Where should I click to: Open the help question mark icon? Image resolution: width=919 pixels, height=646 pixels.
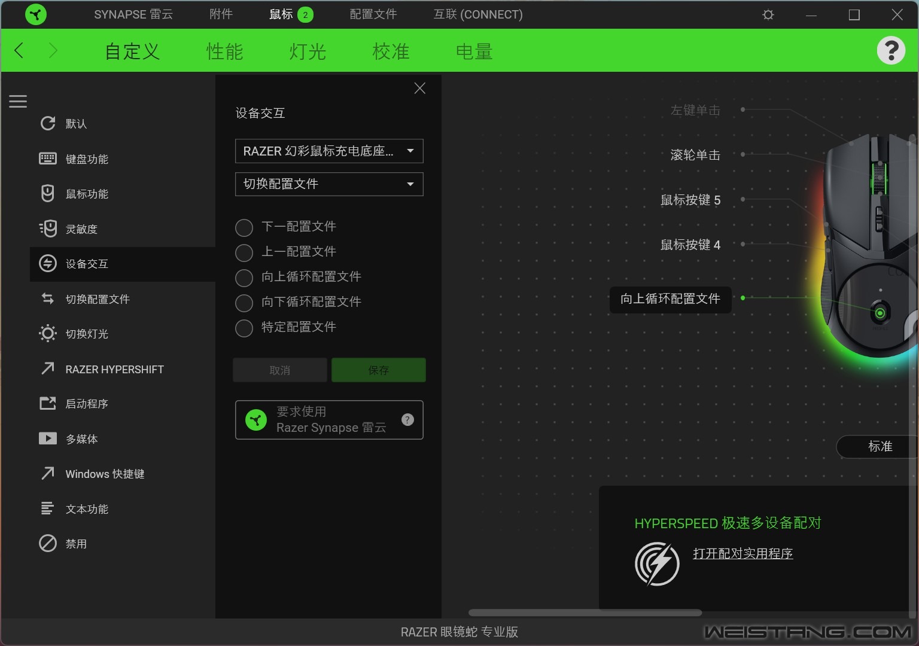tap(891, 50)
